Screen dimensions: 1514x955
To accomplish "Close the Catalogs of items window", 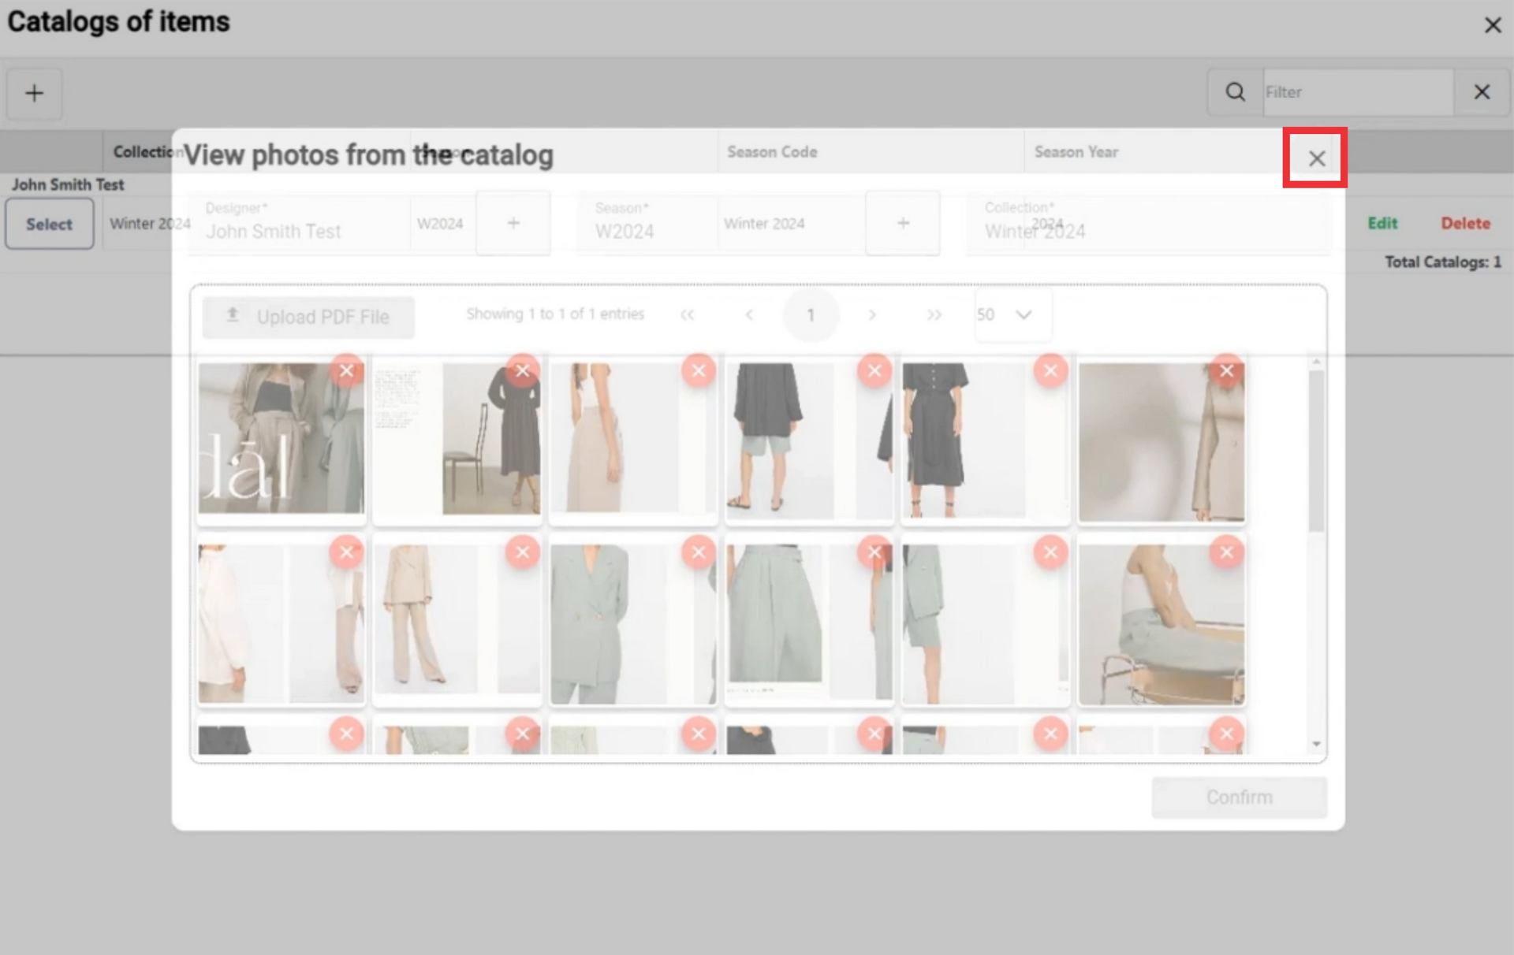I will coord(1492,25).
